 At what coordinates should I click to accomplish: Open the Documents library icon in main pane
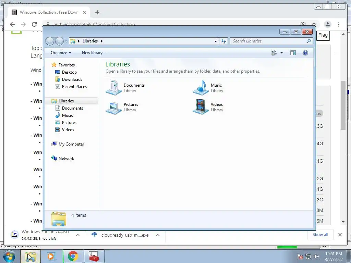114,88
